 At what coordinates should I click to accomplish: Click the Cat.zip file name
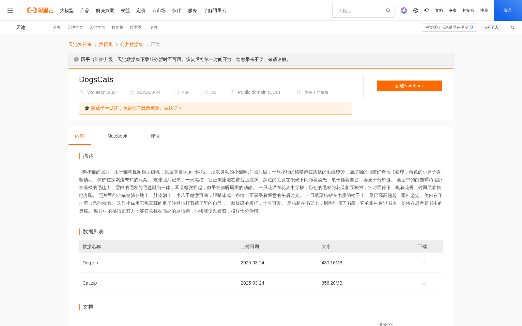(90, 283)
